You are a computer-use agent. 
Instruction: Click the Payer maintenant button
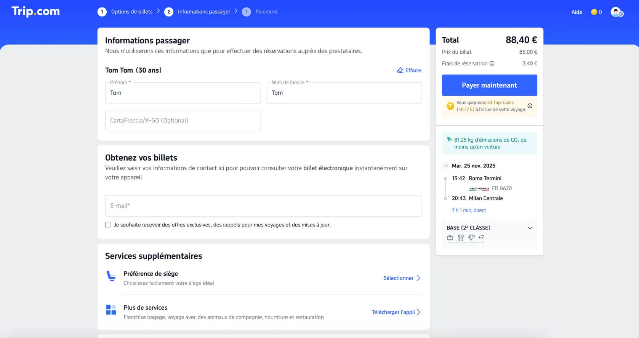pos(489,85)
